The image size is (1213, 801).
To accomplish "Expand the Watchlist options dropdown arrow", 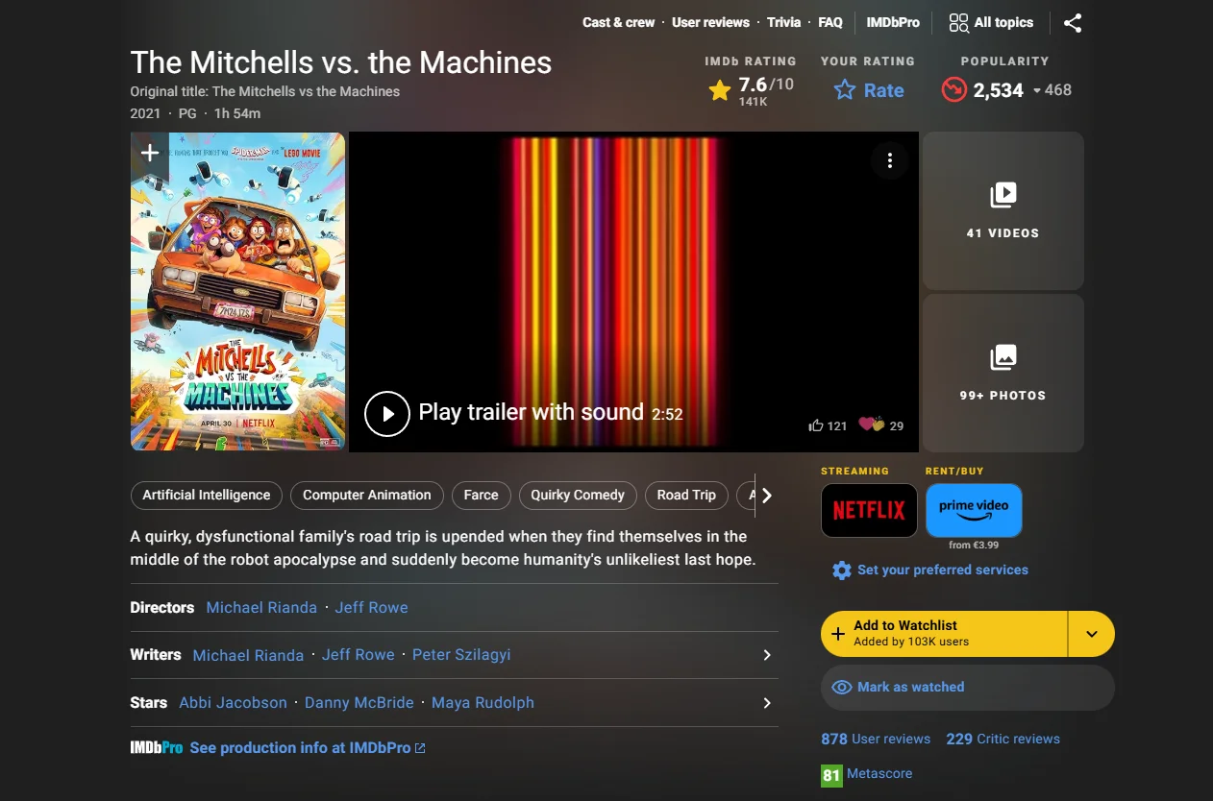I will click(x=1092, y=634).
